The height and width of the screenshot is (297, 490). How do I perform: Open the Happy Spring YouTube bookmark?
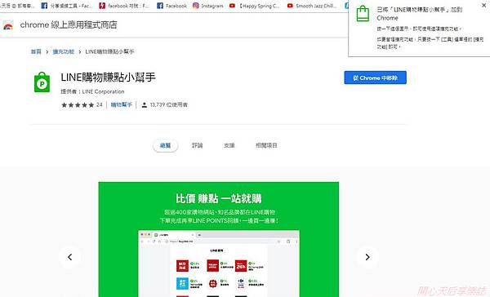(254, 6)
